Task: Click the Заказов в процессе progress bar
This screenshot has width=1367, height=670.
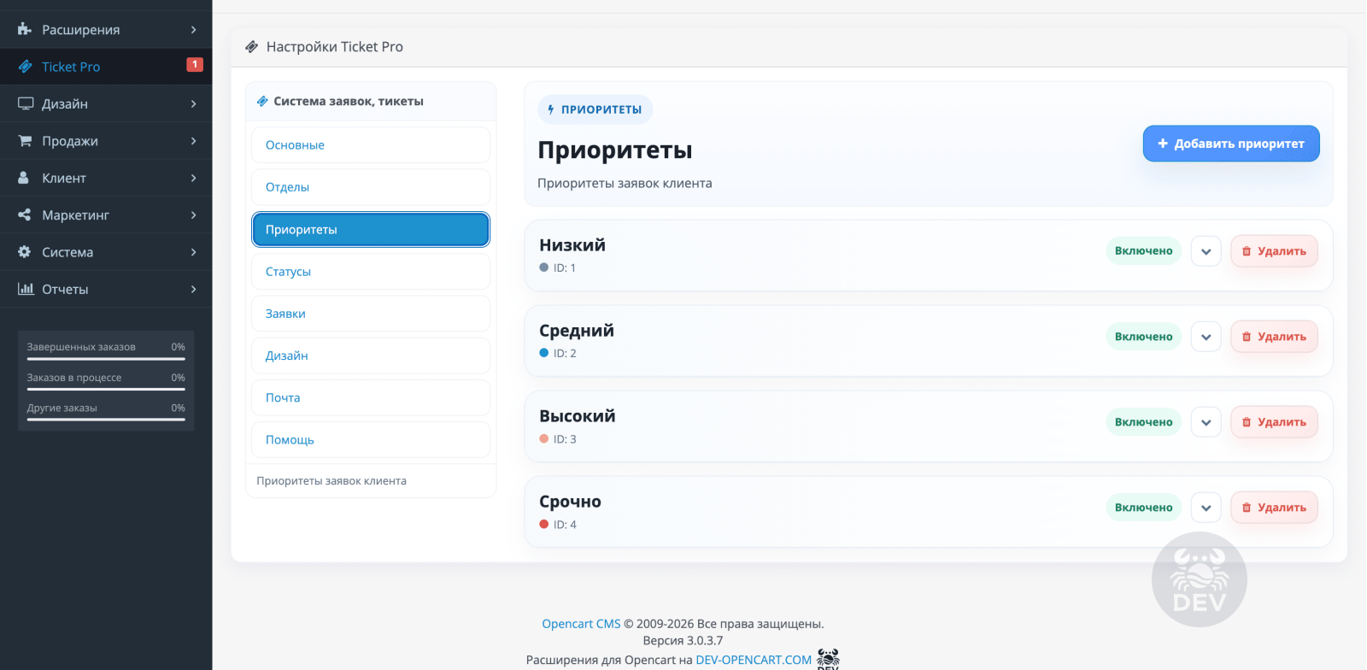Action: pyautogui.click(x=106, y=389)
